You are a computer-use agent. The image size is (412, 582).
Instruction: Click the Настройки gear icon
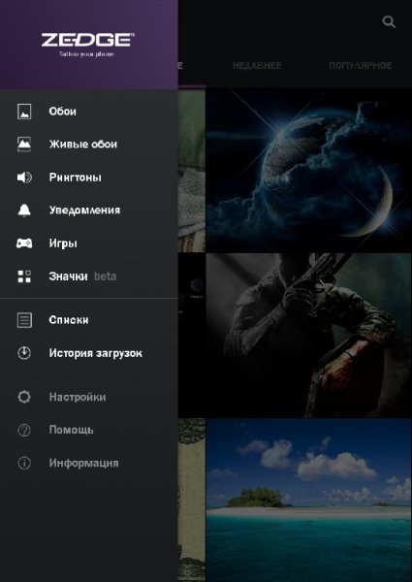[x=24, y=397]
